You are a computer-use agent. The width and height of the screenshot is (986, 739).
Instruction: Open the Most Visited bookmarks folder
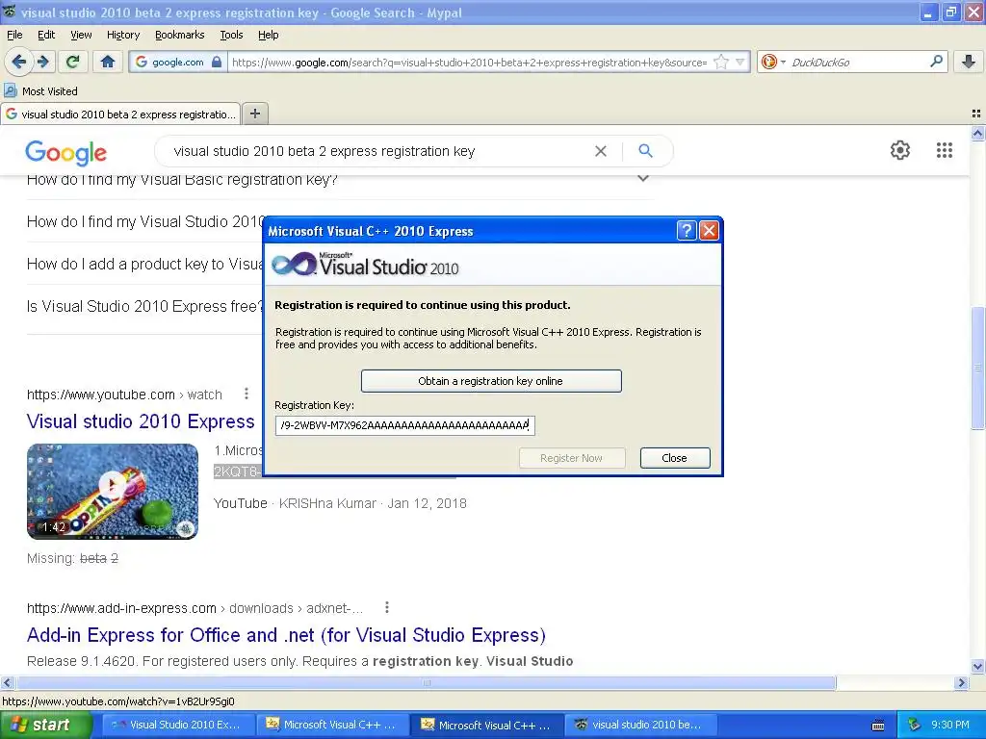click(x=40, y=91)
